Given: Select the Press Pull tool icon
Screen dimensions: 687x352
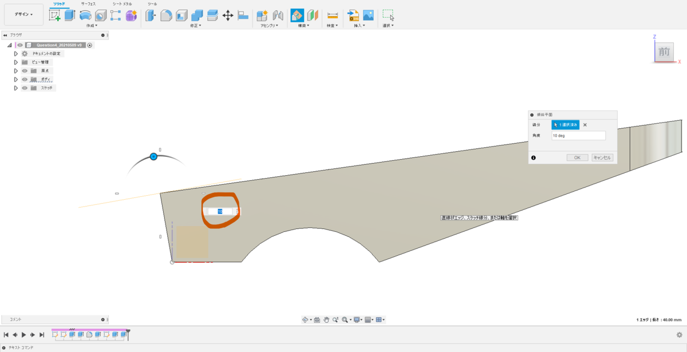Looking at the screenshot, I should pyautogui.click(x=151, y=15).
